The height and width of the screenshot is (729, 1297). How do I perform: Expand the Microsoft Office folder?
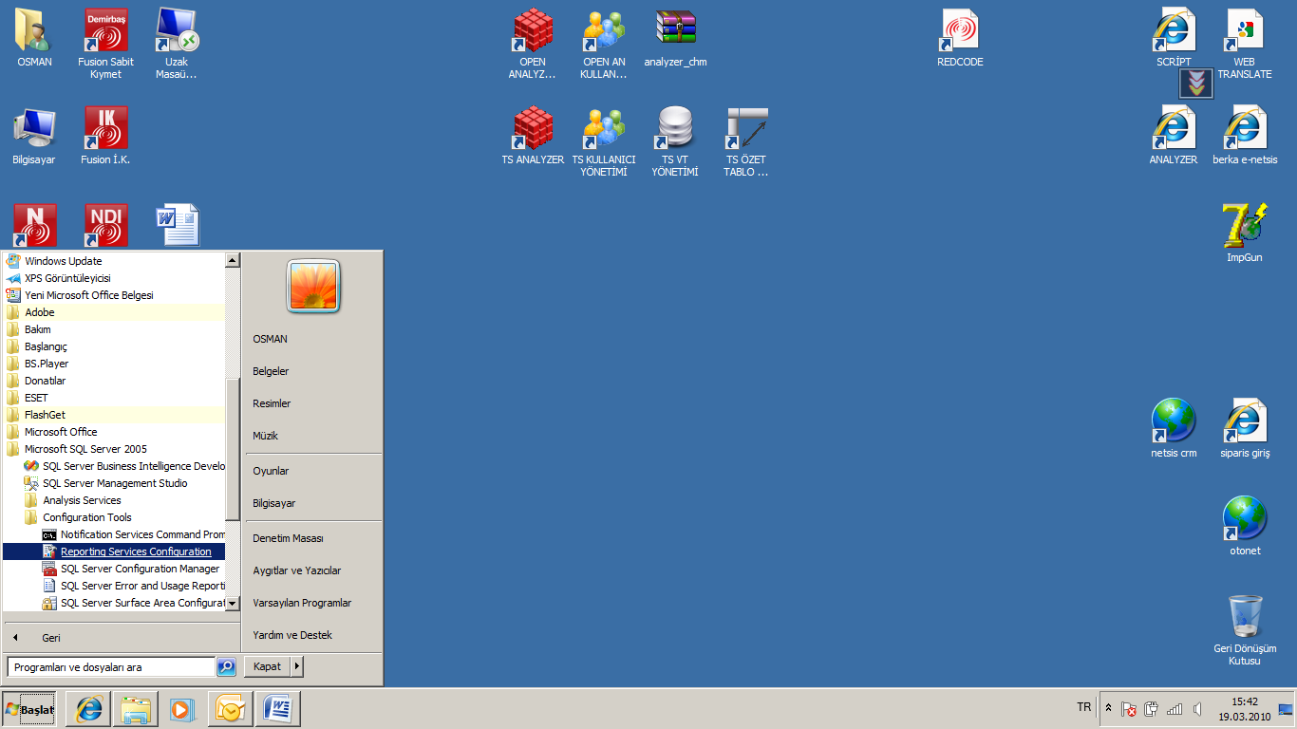114,432
